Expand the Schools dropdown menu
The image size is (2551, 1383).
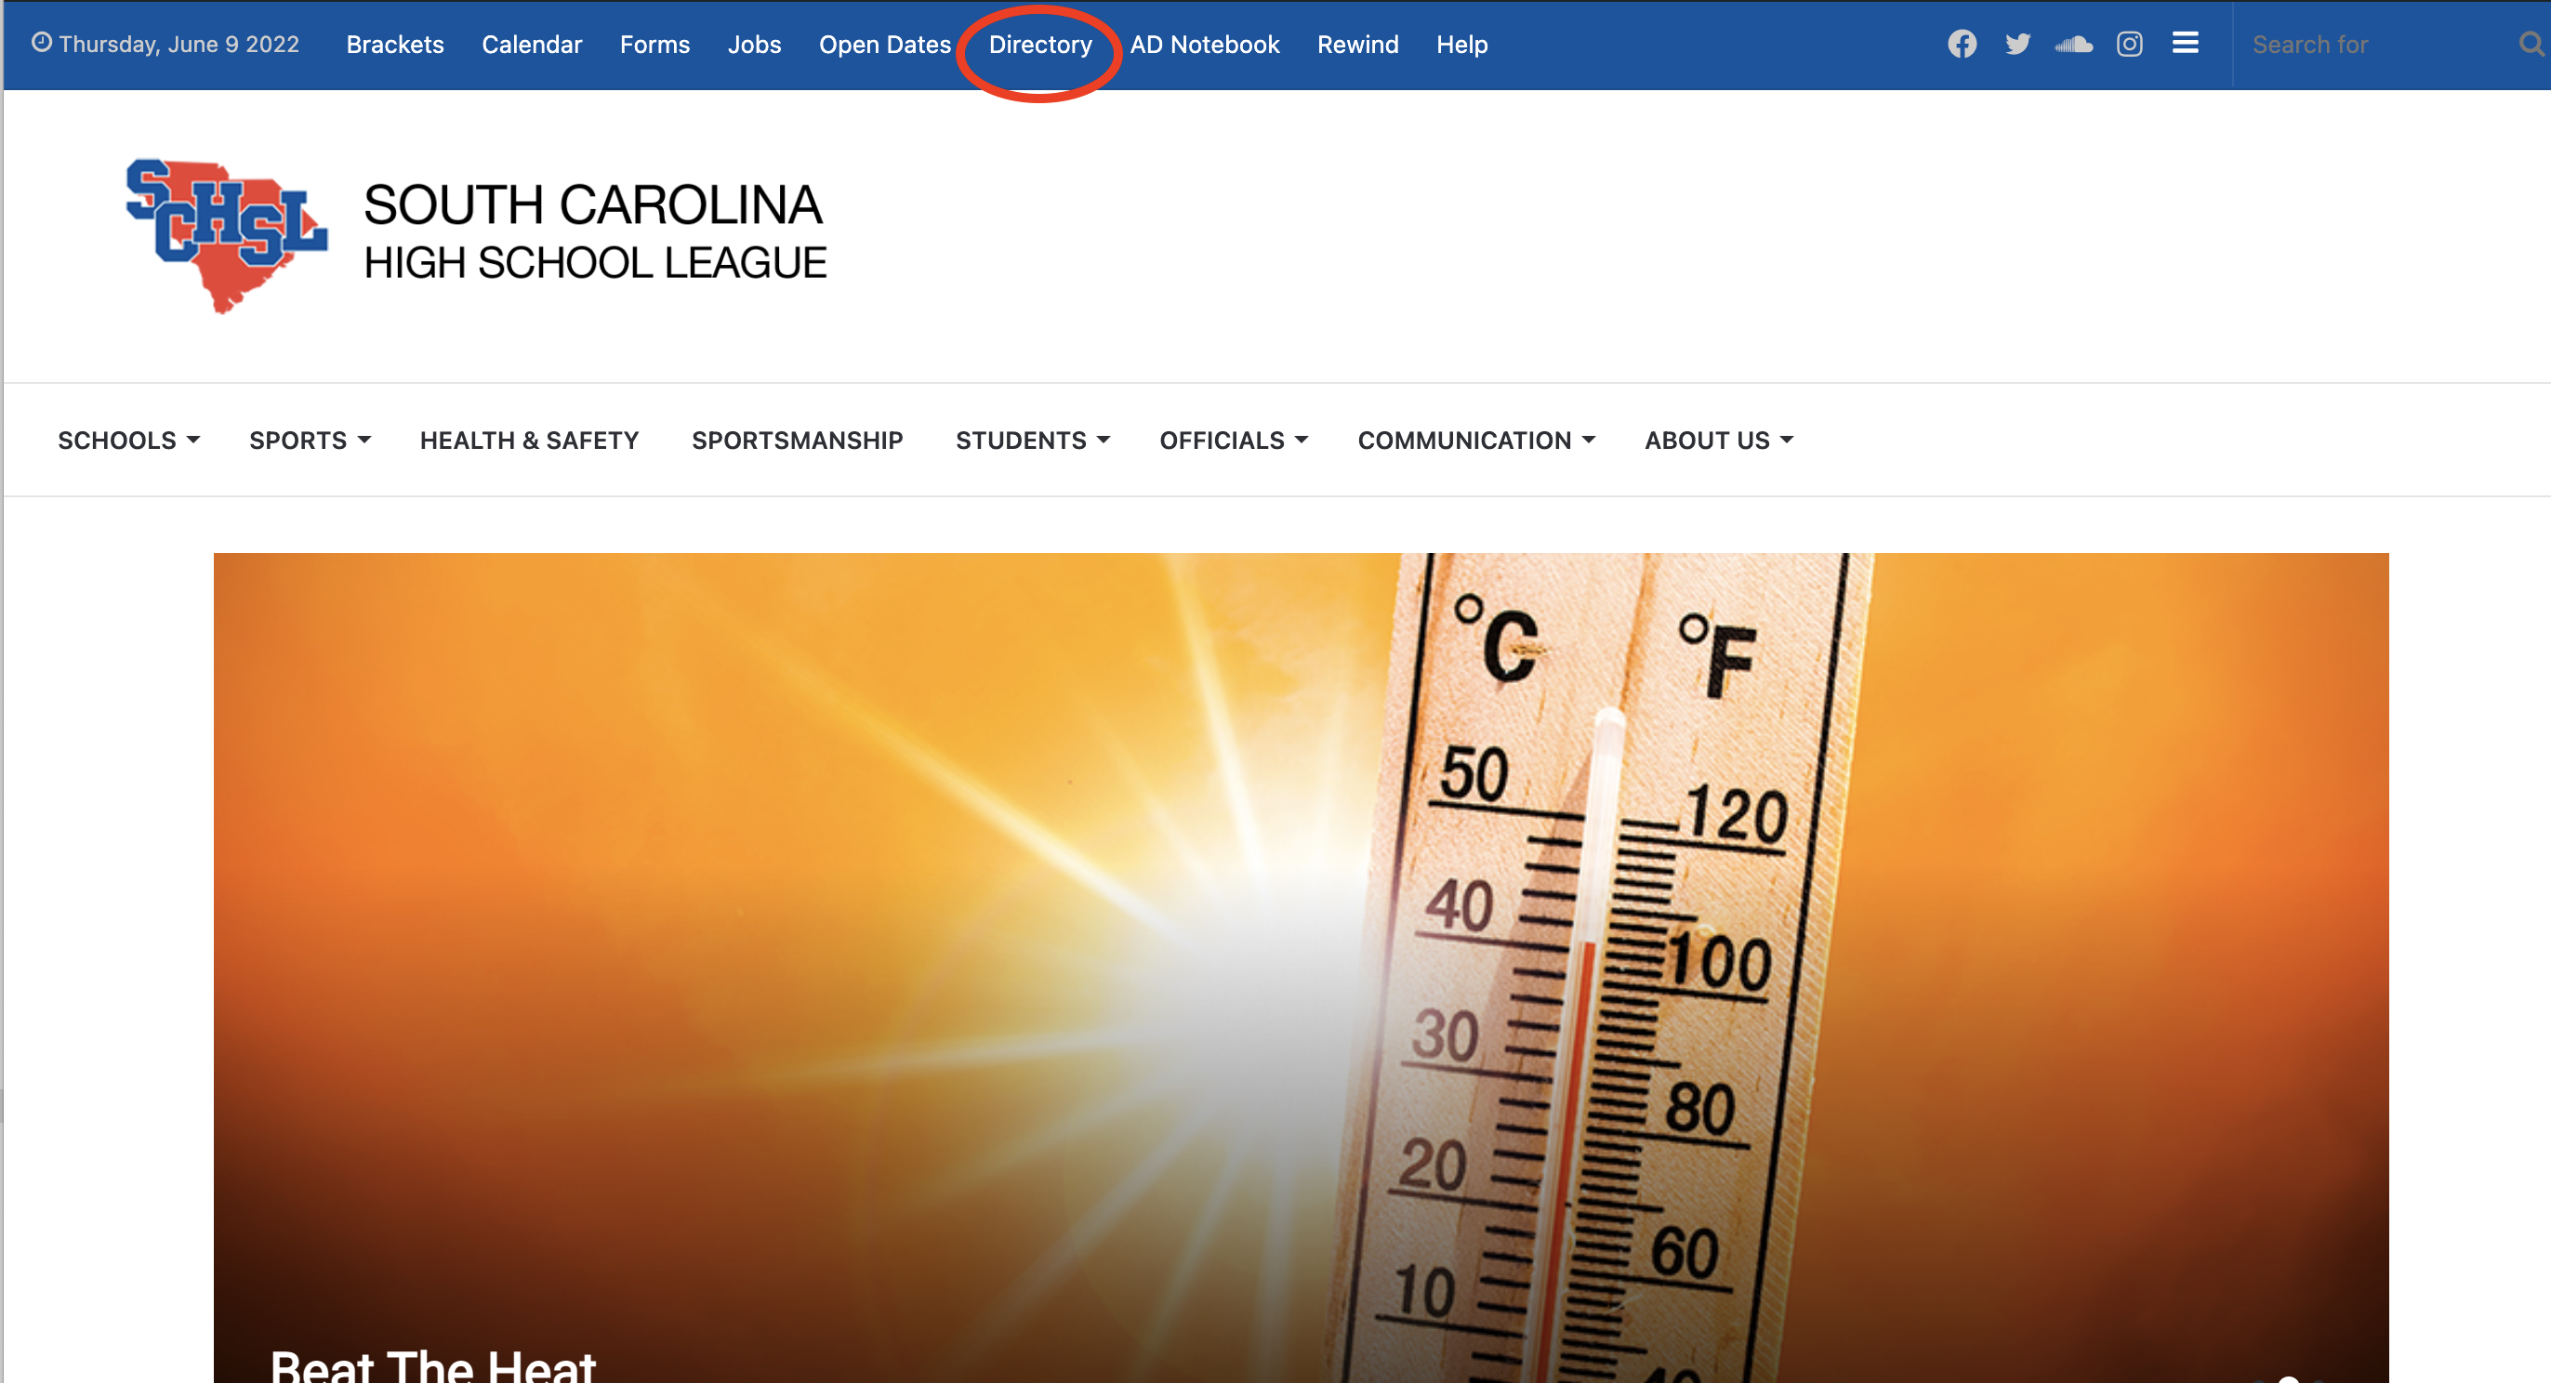128,441
